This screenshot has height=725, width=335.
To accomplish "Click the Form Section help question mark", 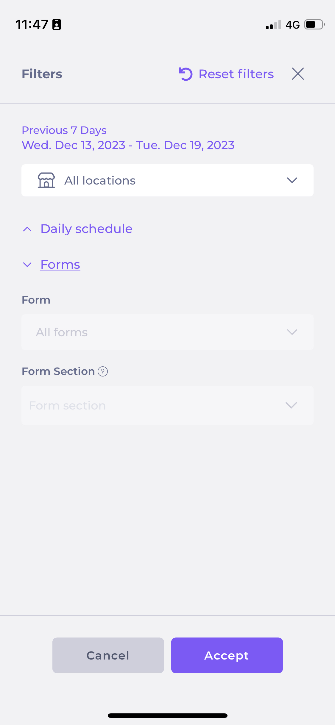I will tap(103, 371).
